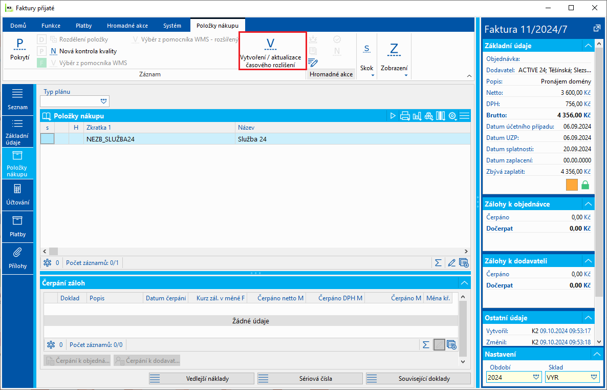The height and width of the screenshot is (390, 607).
Task: Switch to the Domů tab
Action: (x=18, y=26)
